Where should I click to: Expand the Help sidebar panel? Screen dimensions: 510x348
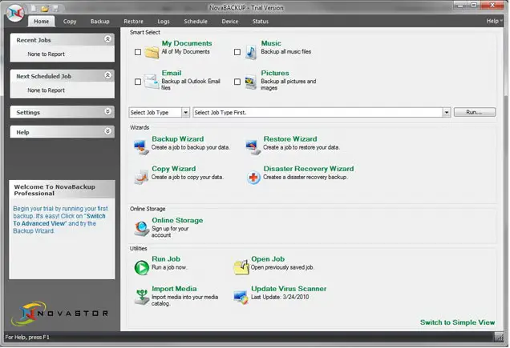point(107,131)
